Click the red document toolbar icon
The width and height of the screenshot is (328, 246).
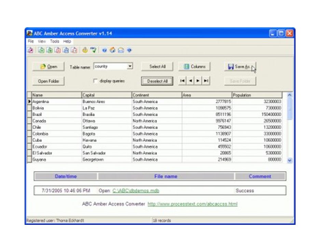(x=58, y=50)
